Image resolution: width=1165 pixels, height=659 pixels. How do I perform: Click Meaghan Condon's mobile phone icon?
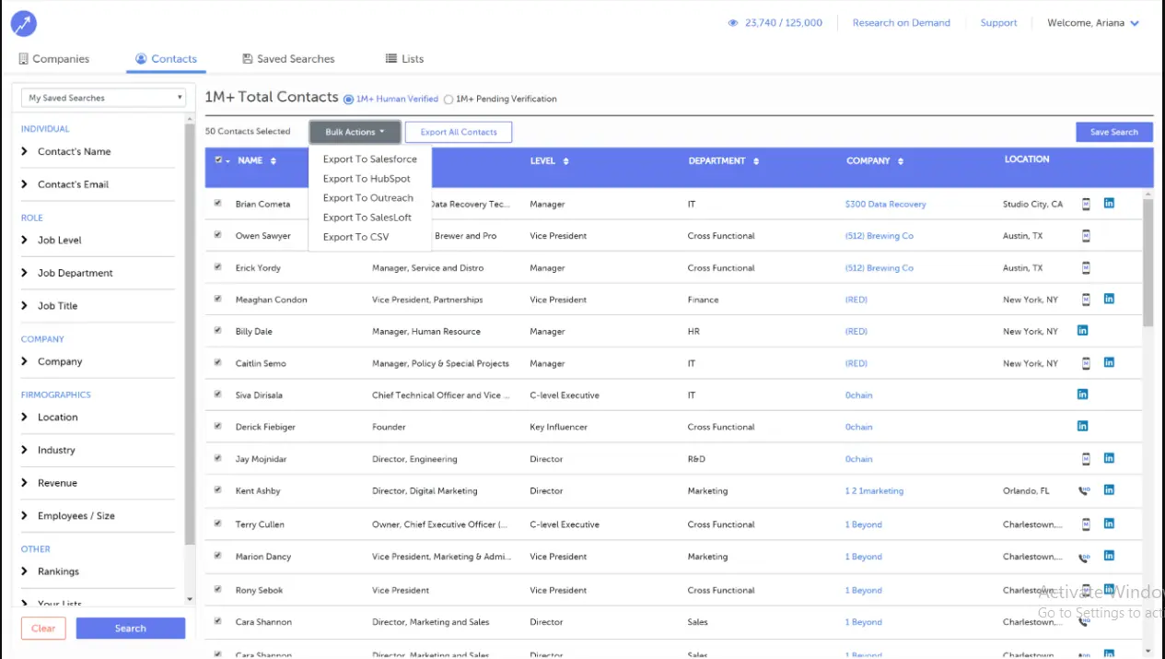point(1086,300)
